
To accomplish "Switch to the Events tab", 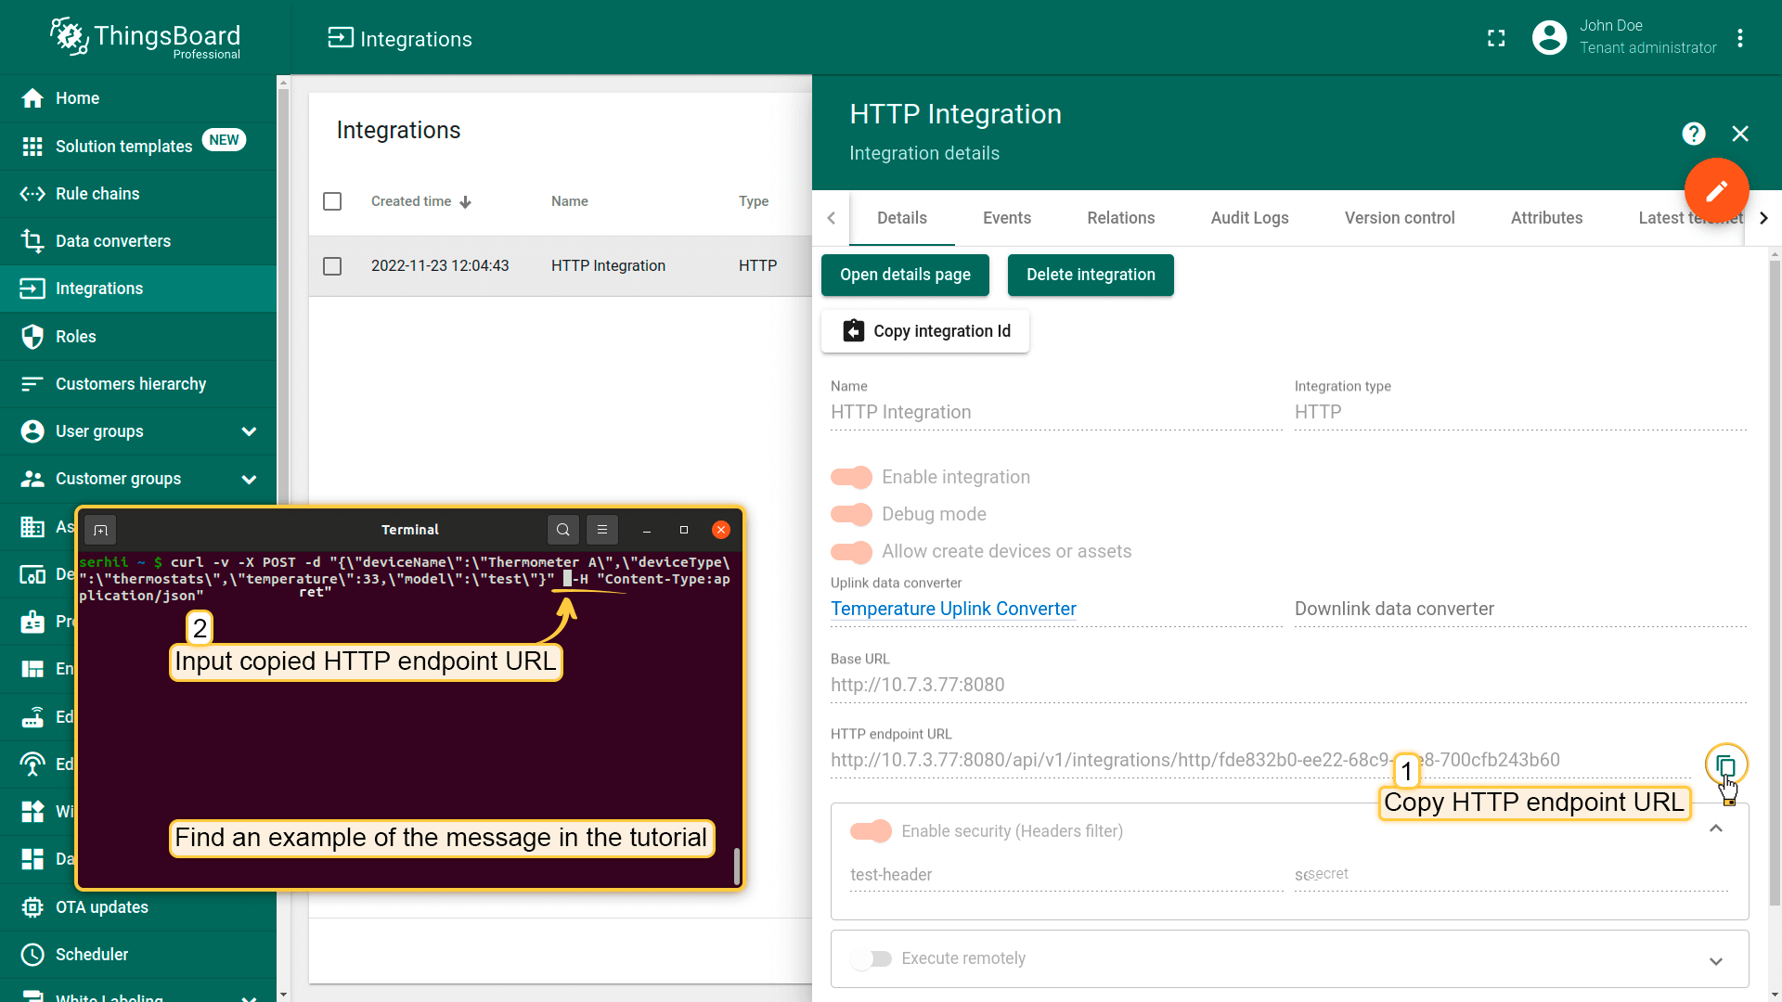I will [x=1006, y=218].
